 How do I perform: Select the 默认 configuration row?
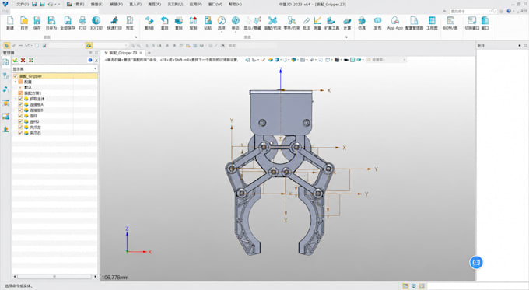pos(55,87)
